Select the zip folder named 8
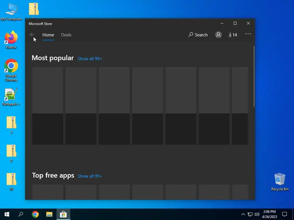The image size is (294, 220). click(x=11, y=153)
